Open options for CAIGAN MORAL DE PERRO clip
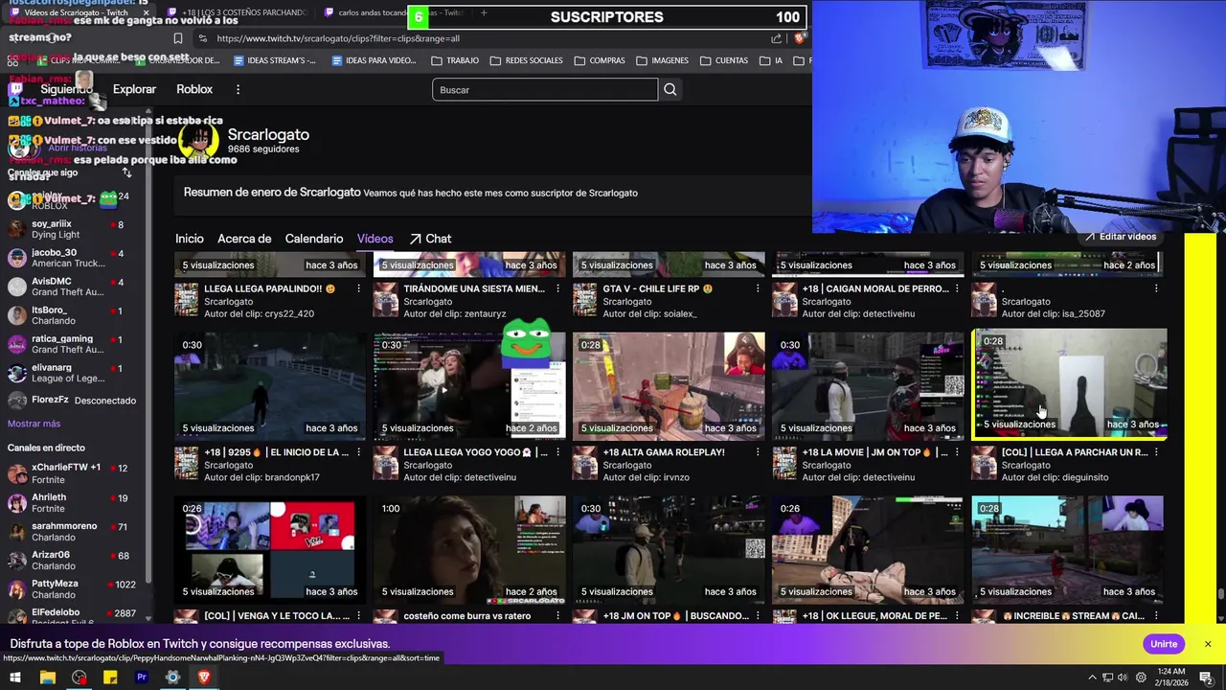 [956, 288]
